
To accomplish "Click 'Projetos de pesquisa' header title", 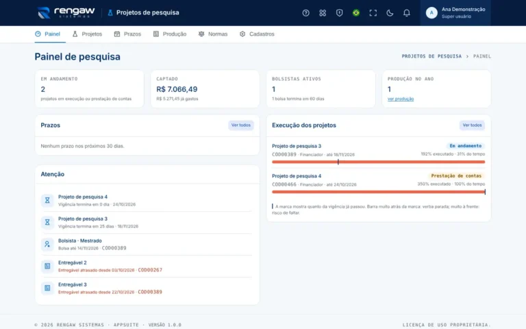I will [148, 13].
